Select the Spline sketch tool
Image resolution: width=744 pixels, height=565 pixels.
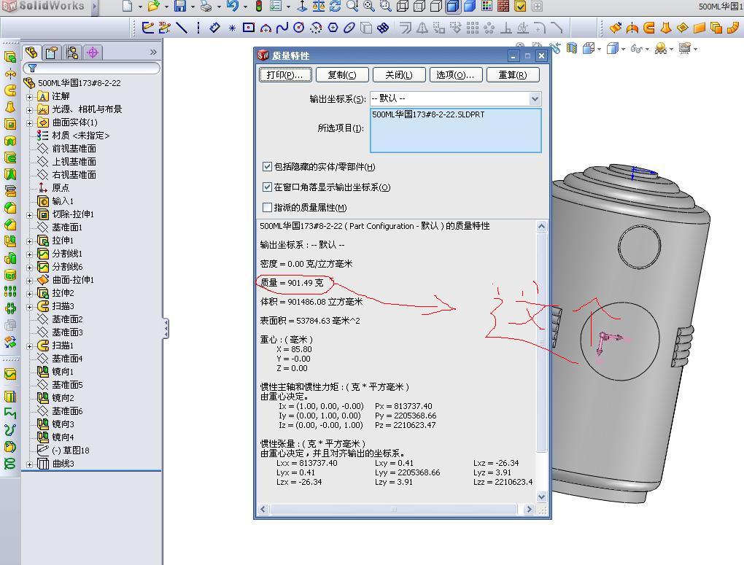(x=282, y=28)
